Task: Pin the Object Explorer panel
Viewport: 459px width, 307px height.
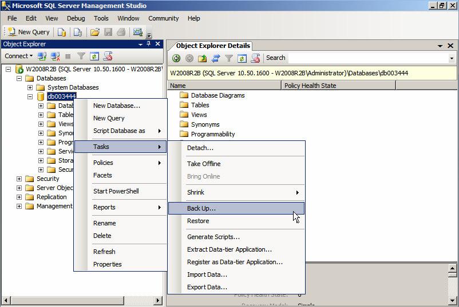Action: click(x=149, y=44)
